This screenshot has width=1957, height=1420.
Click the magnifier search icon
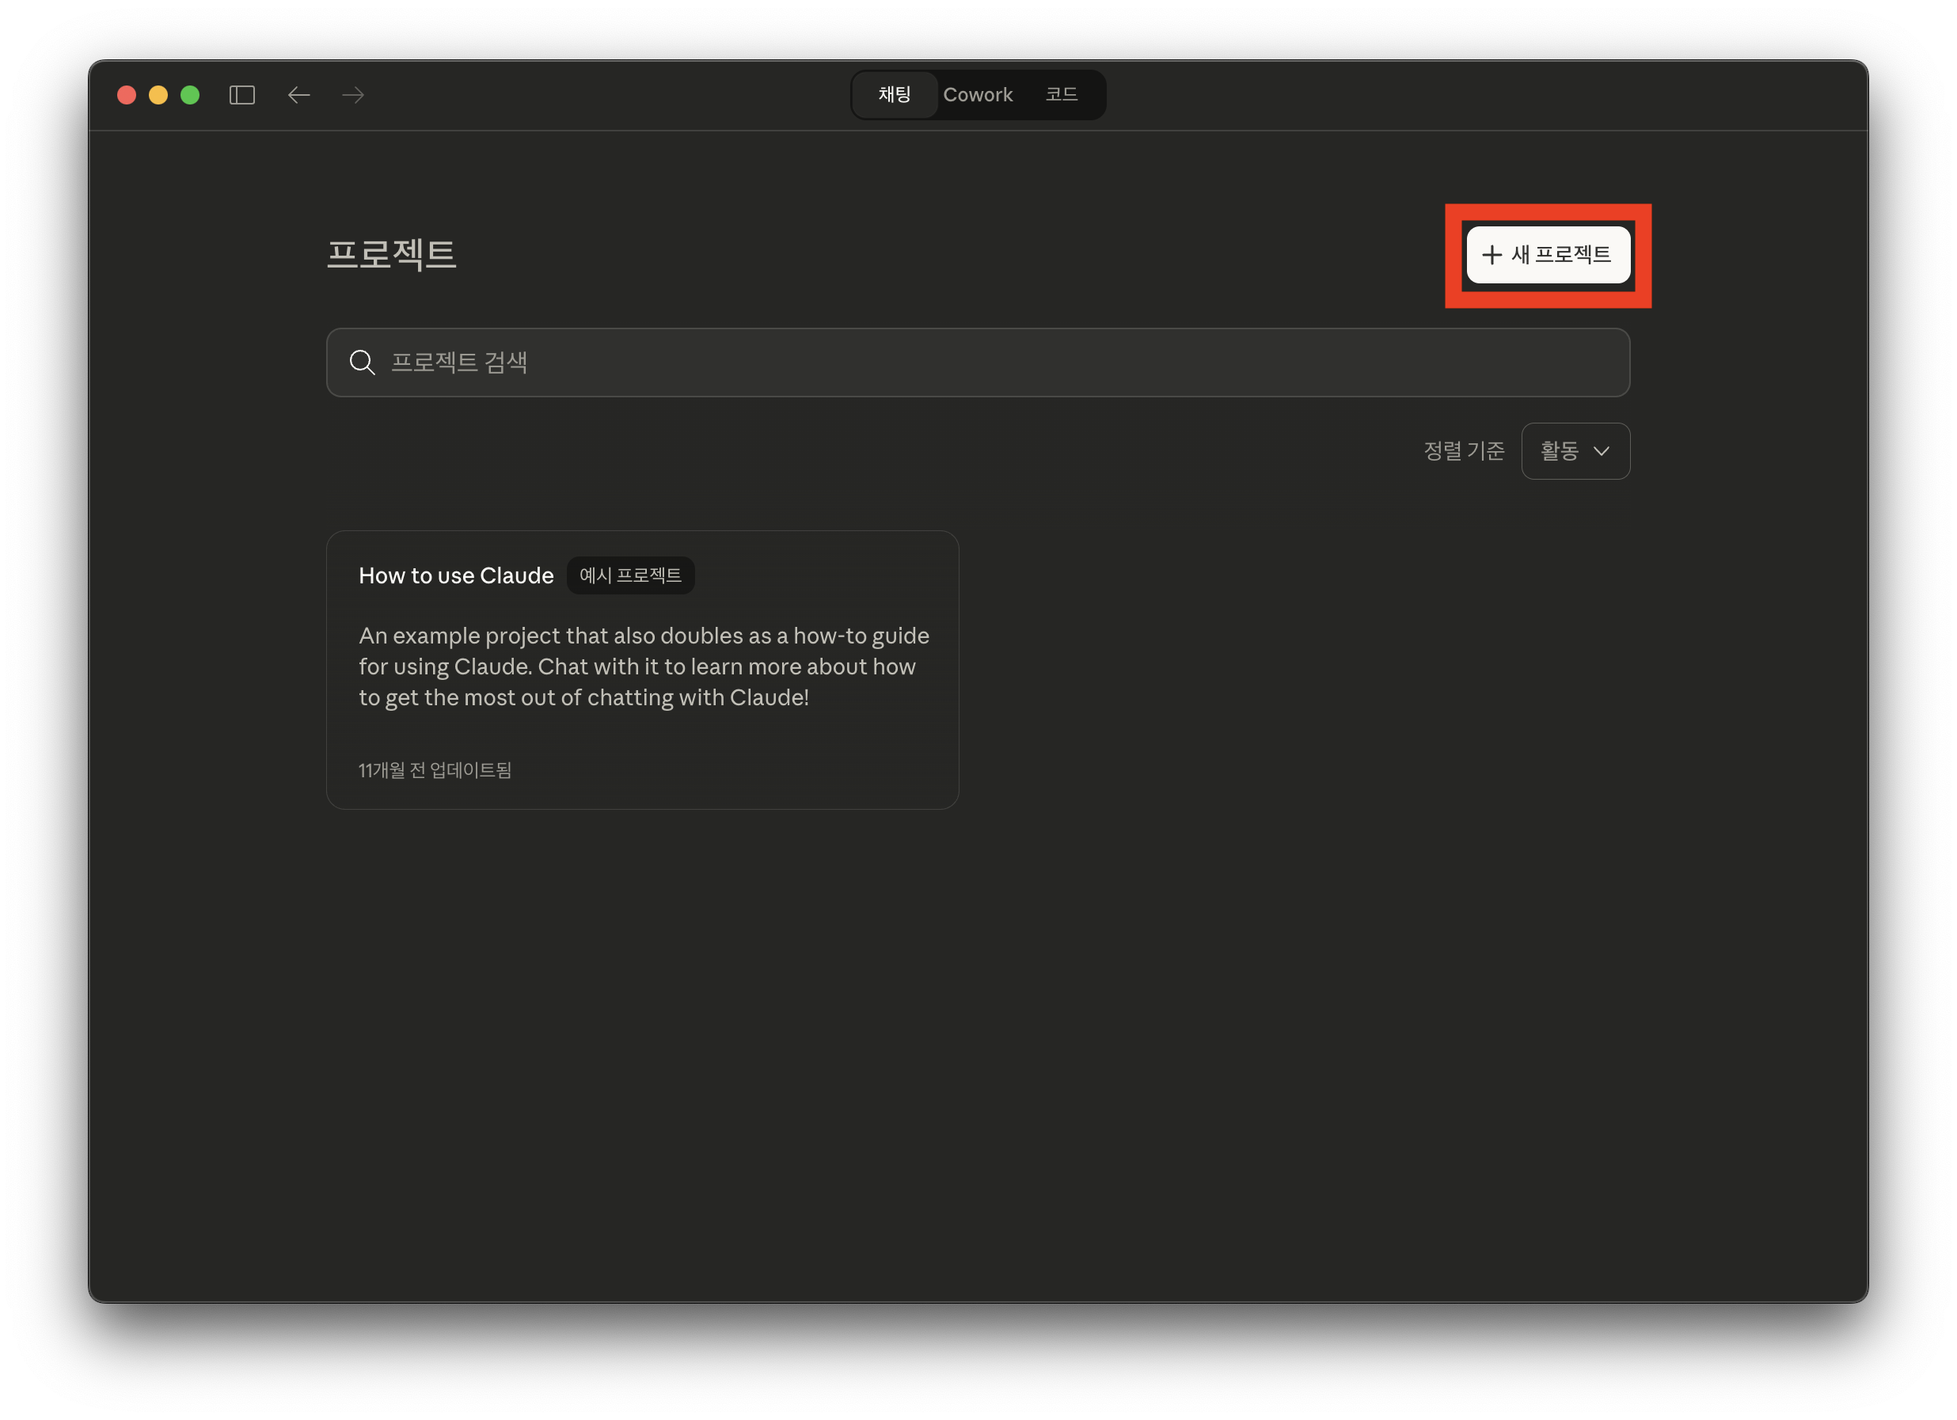pyautogui.click(x=363, y=363)
